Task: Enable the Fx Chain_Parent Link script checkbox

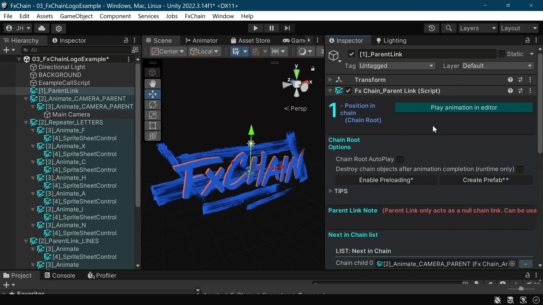Action: (x=348, y=91)
